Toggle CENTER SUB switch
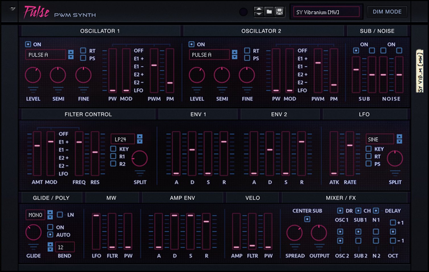Screen dimensions: 429x272 pos(307,219)
